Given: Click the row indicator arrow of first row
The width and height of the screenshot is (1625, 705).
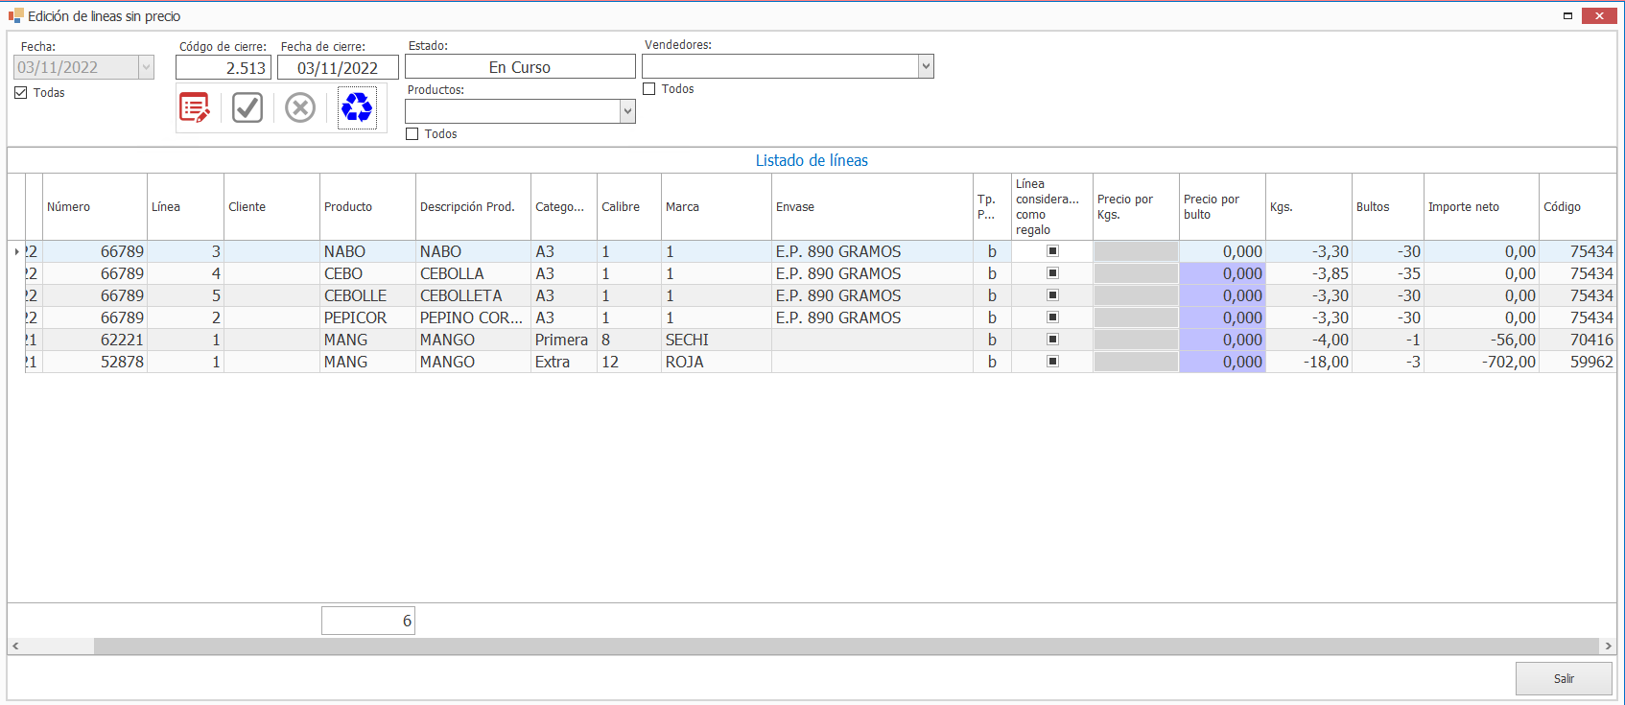Looking at the screenshot, I should coord(16,251).
